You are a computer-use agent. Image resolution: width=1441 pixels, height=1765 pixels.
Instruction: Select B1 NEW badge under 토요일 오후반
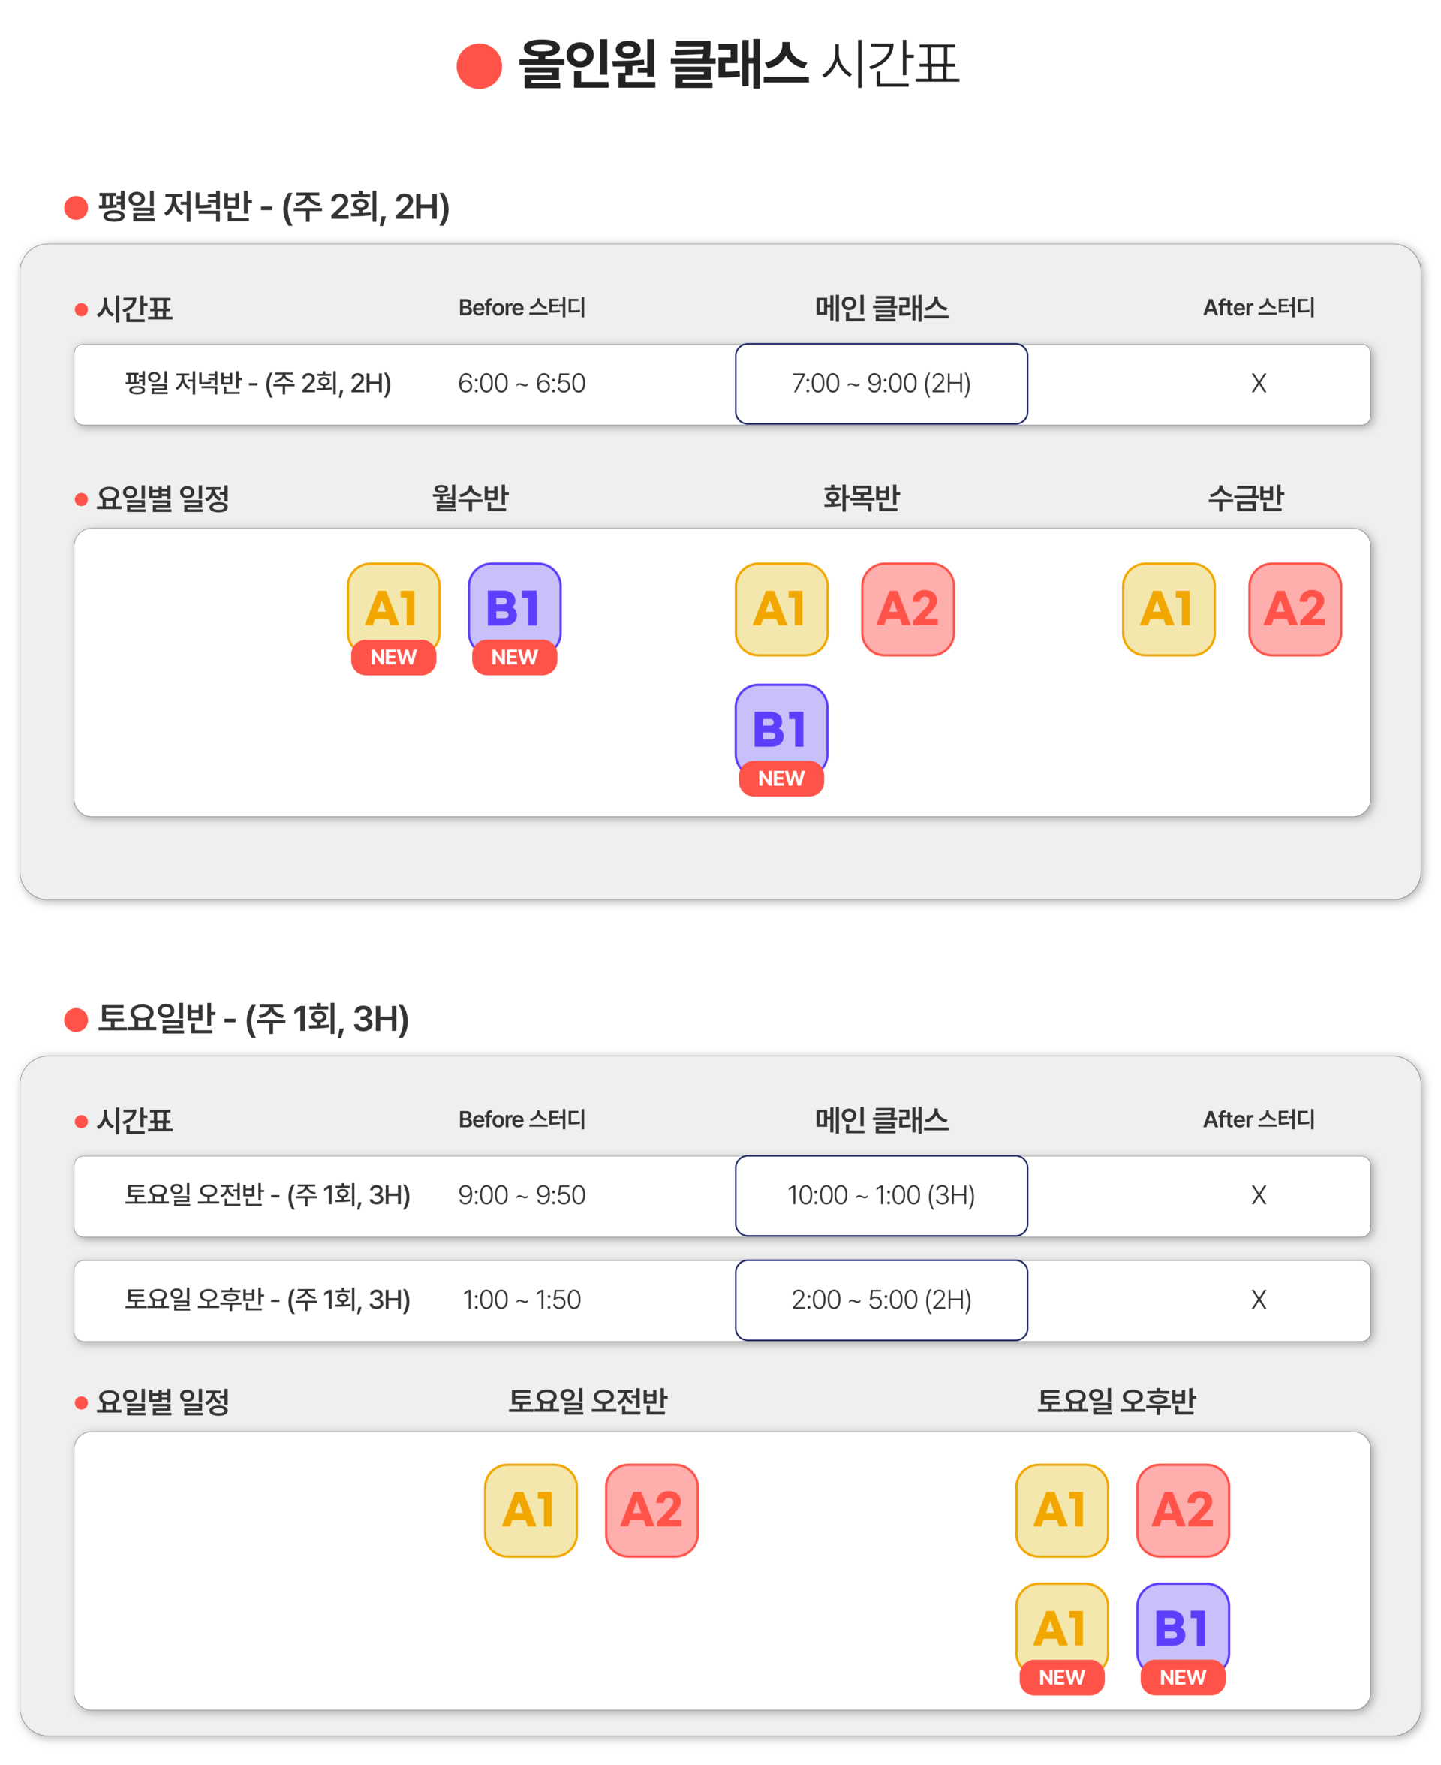pyautogui.click(x=1183, y=1639)
